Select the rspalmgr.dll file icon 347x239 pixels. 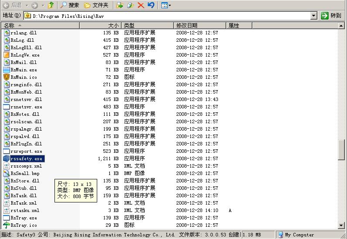pos(7,129)
